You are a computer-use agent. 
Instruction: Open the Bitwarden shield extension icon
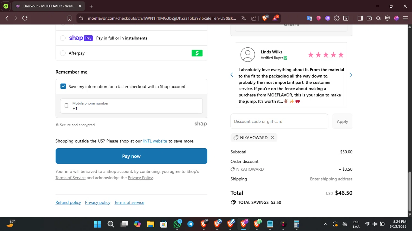tap(319, 18)
